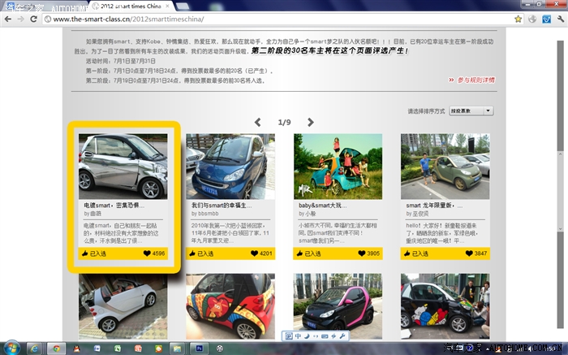Open the blue smart car photo
The width and height of the screenshot is (568, 355).
pyautogui.click(x=230, y=166)
